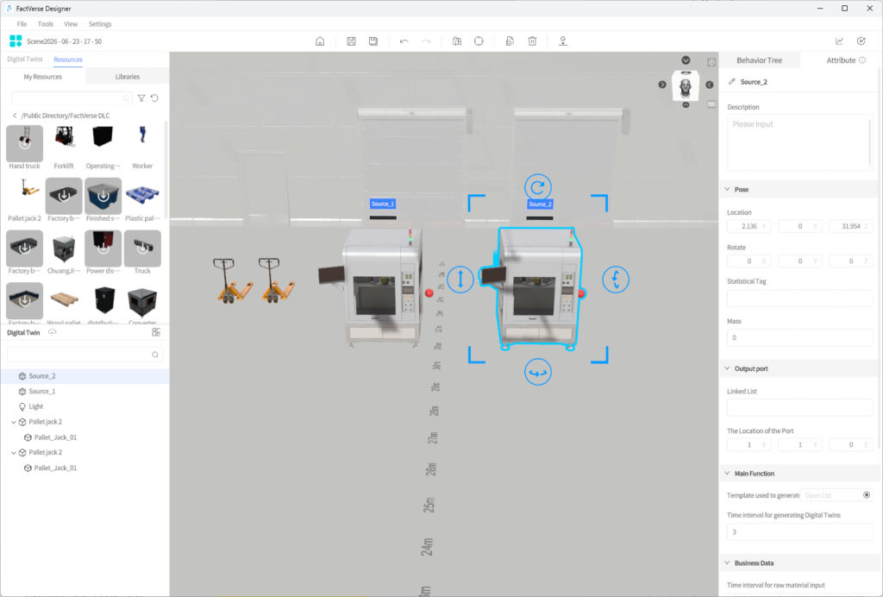This screenshot has width=883, height=597.
Task: Open the Settings menu
Action: click(100, 23)
